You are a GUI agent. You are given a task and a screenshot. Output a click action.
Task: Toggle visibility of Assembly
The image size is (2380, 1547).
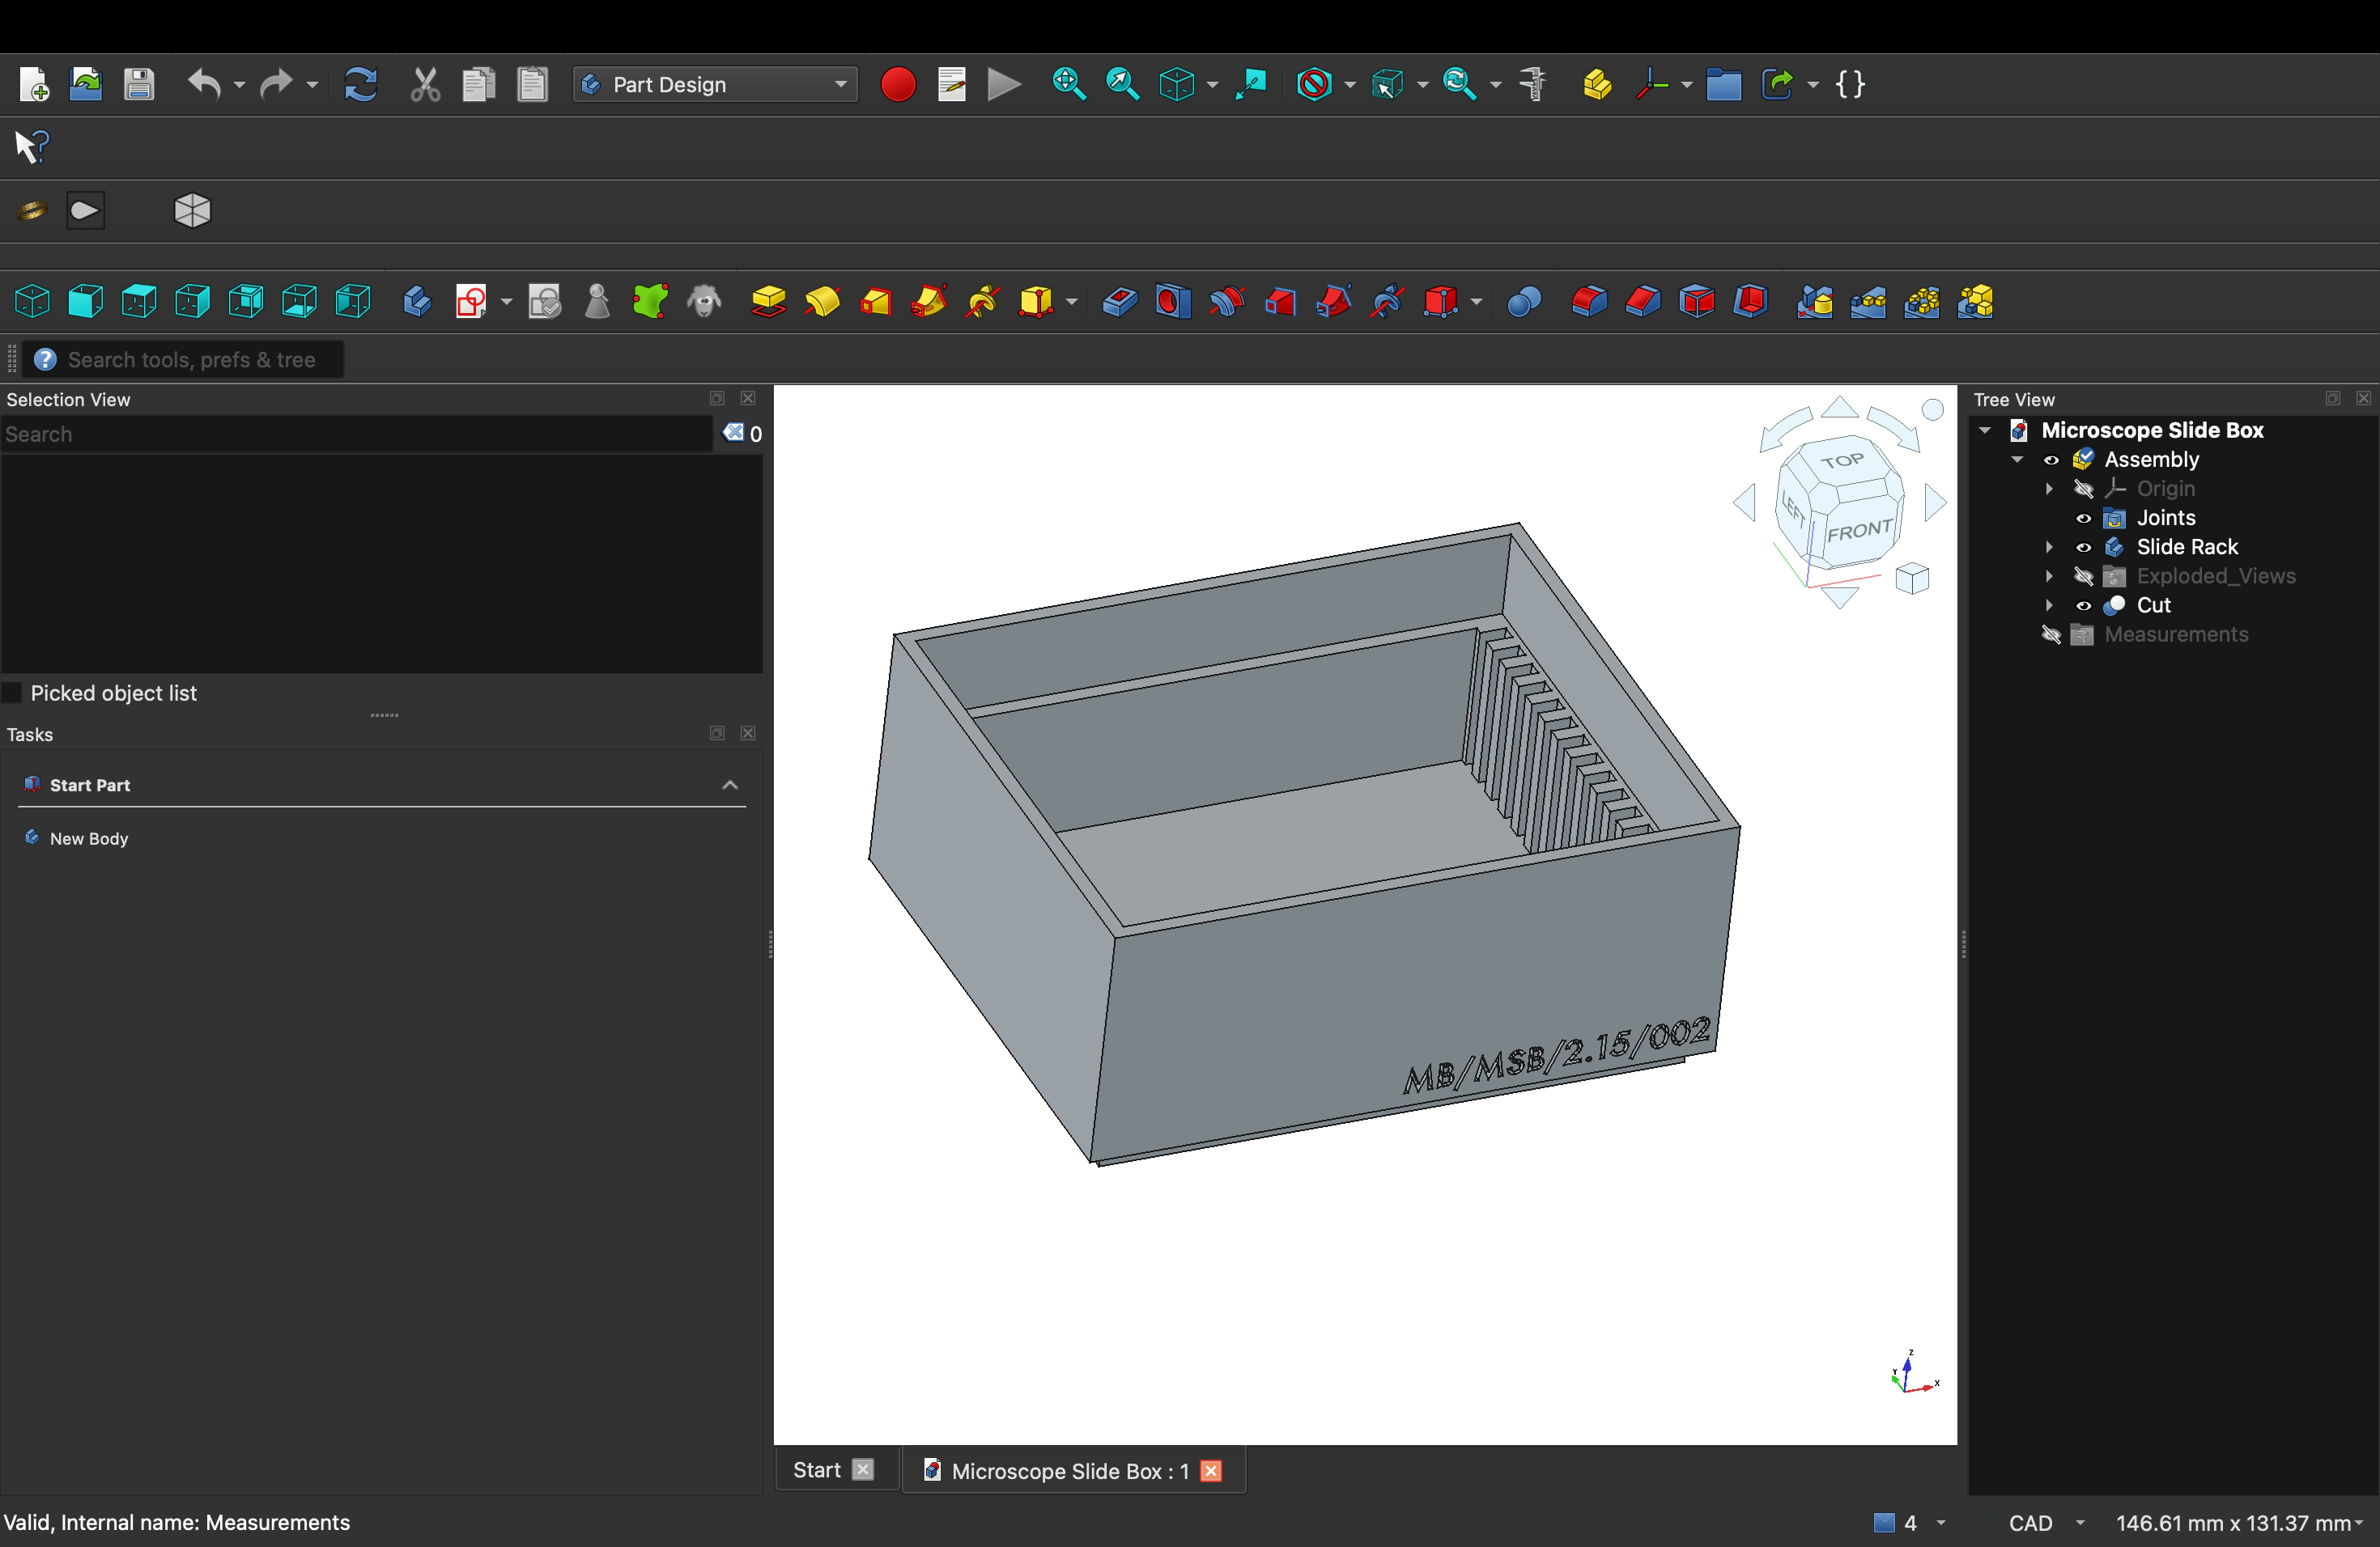point(2051,460)
